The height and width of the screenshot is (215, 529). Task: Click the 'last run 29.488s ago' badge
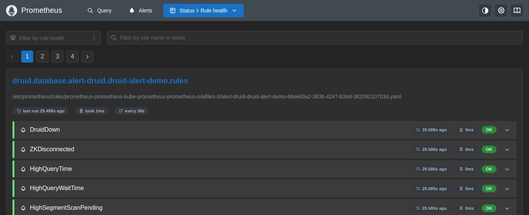coord(40,111)
